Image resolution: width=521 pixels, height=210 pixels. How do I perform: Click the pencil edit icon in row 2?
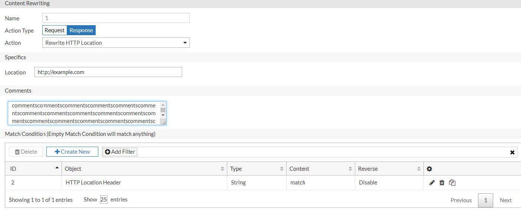[x=432, y=183]
